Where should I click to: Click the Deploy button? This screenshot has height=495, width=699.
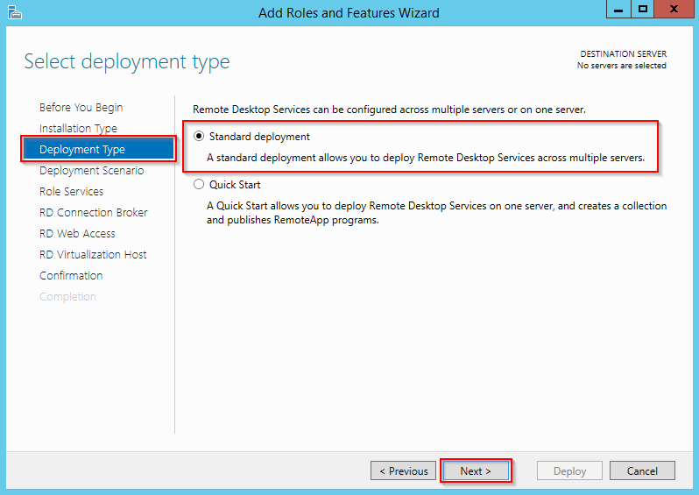coord(569,471)
